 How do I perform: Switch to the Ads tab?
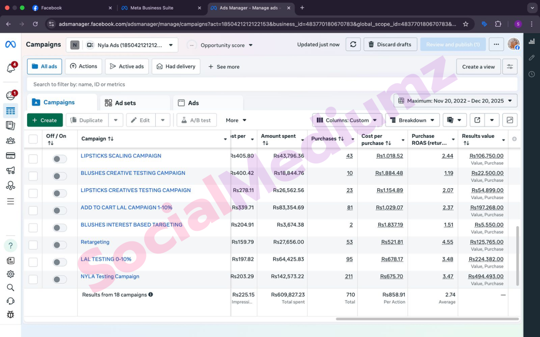click(193, 103)
